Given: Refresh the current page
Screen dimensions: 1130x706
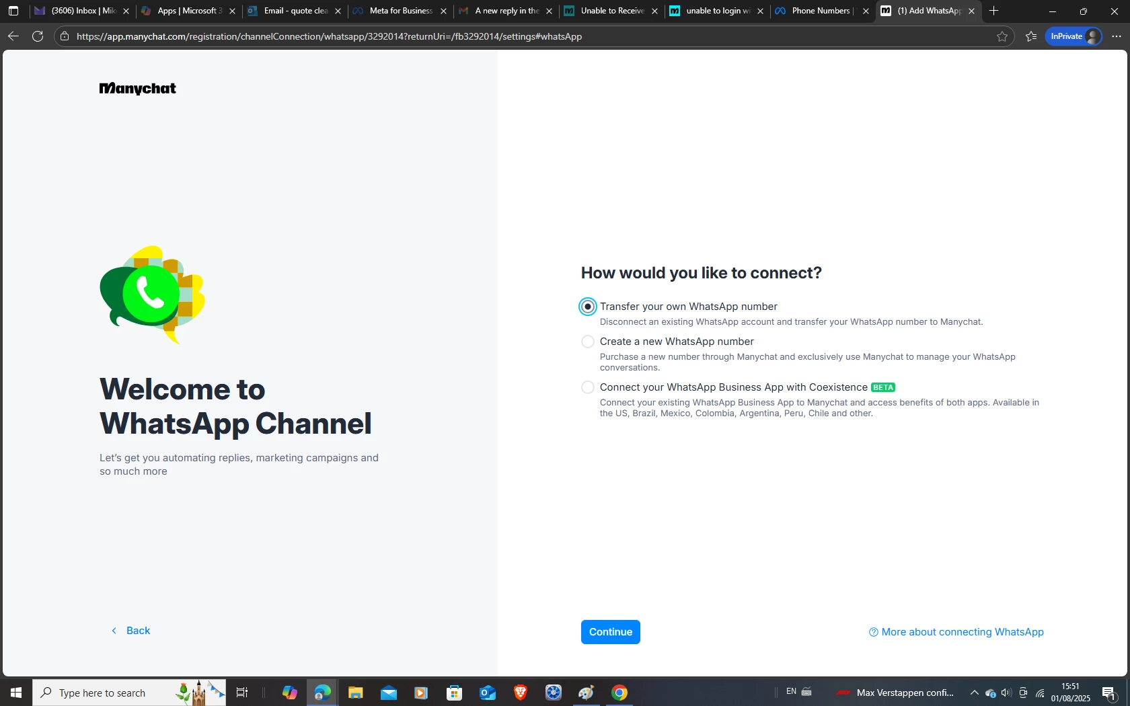Looking at the screenshot, I should [38, 36].
